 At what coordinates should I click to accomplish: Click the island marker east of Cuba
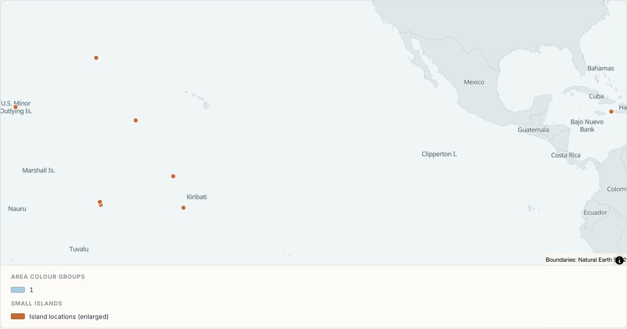tap(611, 112)
